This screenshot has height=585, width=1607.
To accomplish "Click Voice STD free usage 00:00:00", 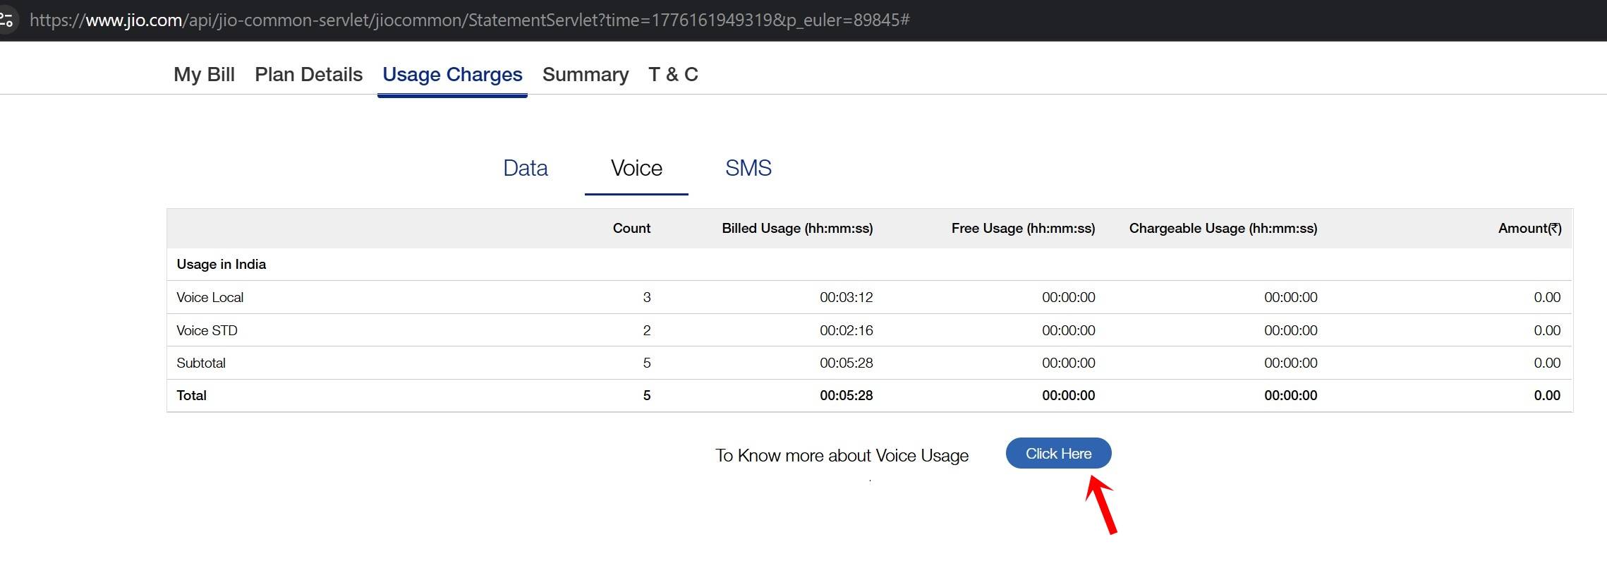I will (1068, 330).
